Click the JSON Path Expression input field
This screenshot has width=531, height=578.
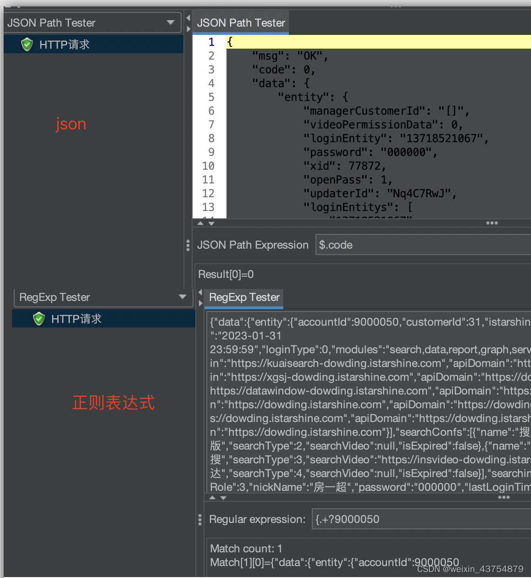click(x=423, y=245)
